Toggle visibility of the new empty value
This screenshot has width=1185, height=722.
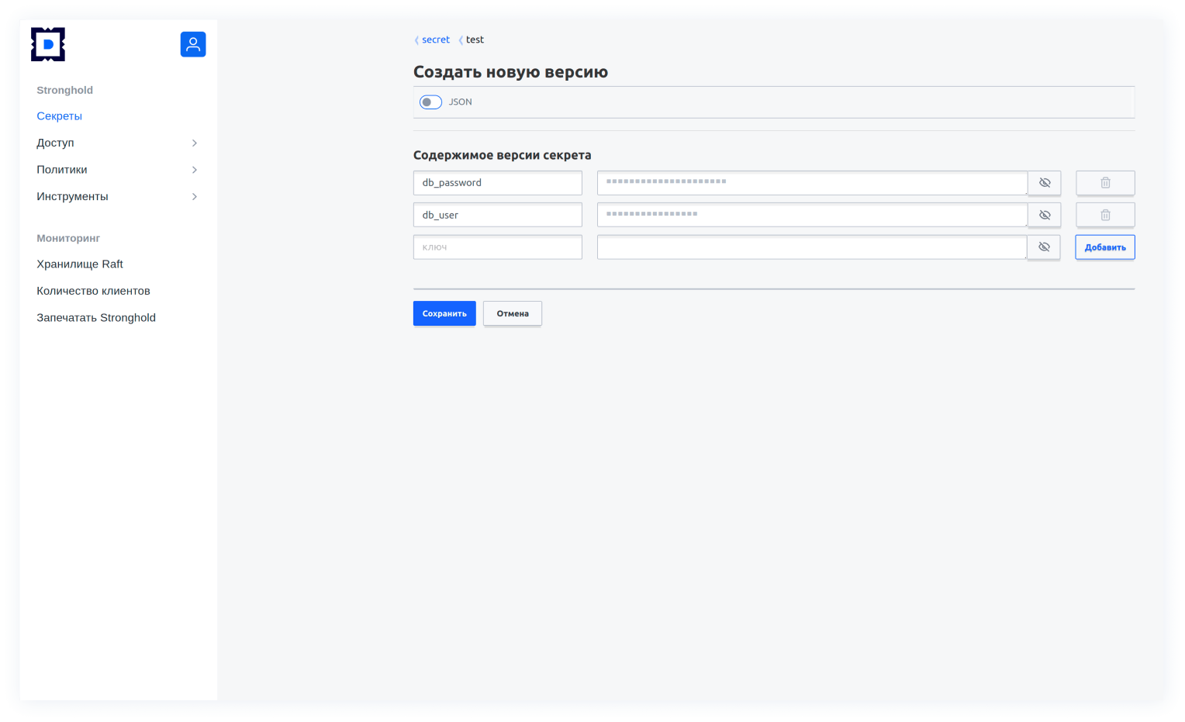click(x=1043, y=247)
